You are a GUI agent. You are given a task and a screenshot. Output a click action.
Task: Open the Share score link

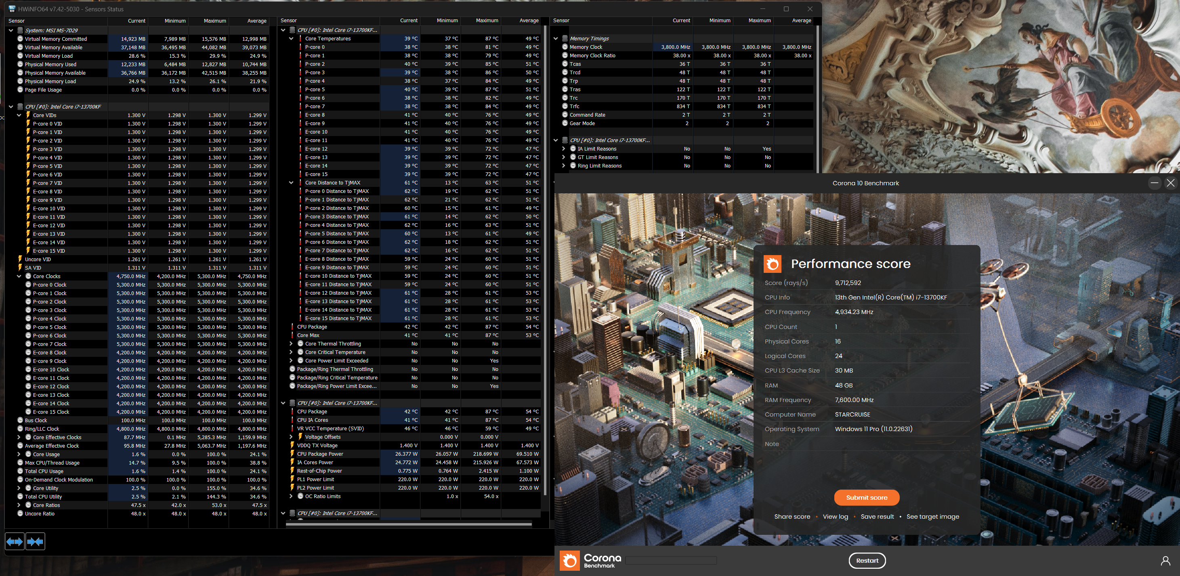(792, 517)
